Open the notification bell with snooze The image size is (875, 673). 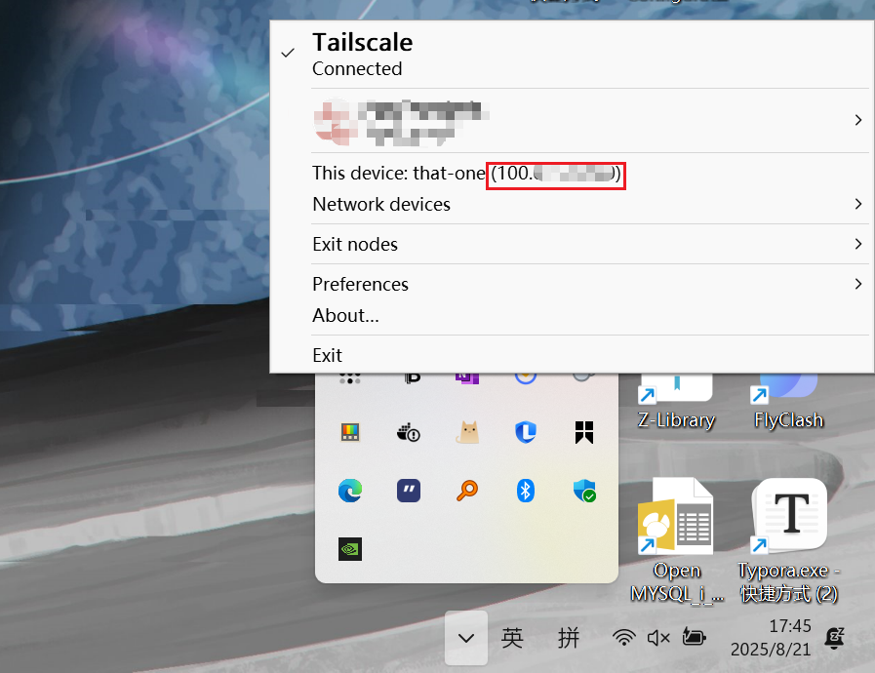pyautogui.click(x=835, y=637)
